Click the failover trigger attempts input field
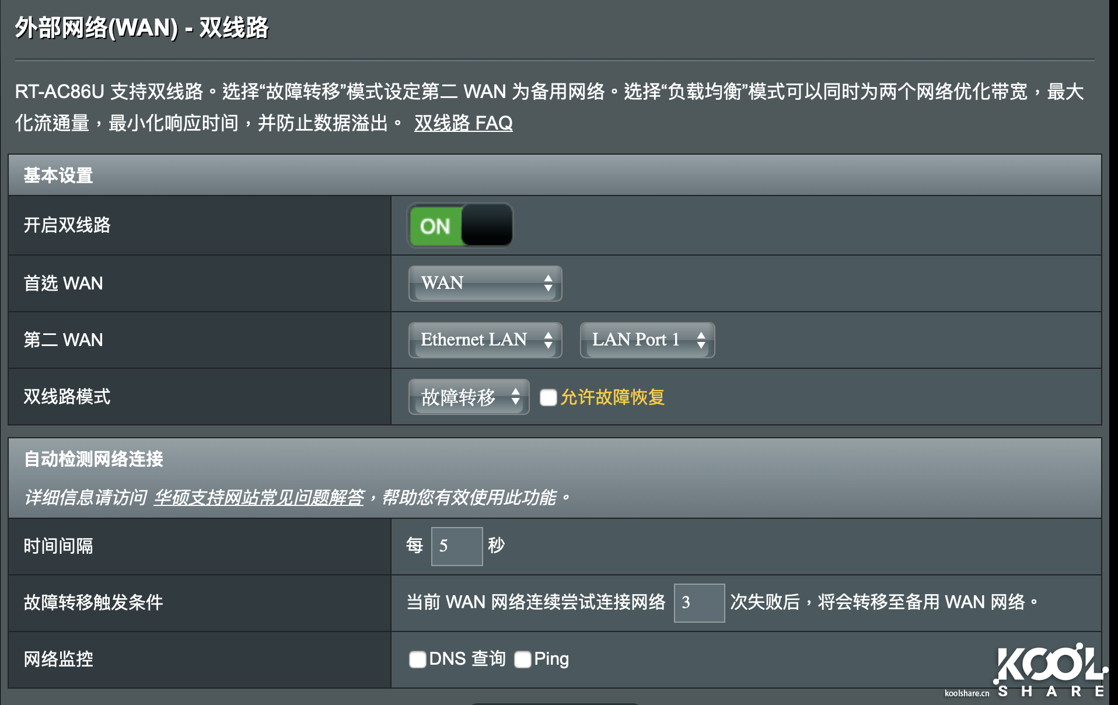Viewport: 1118px width, 705px height. [x=698, y=603]
